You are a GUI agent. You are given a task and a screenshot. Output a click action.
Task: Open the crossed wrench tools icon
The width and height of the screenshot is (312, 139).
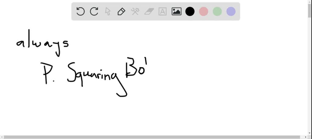pyautogui.click(x=135, y=12)
